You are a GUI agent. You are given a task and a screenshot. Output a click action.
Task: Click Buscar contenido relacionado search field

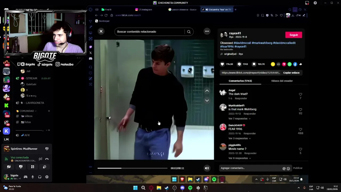tap(149, 32)
